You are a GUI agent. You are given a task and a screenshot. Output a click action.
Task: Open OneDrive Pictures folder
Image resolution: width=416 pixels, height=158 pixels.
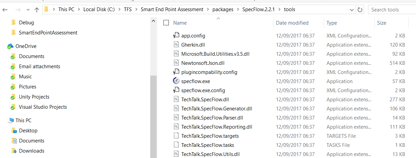pos(27,87)
